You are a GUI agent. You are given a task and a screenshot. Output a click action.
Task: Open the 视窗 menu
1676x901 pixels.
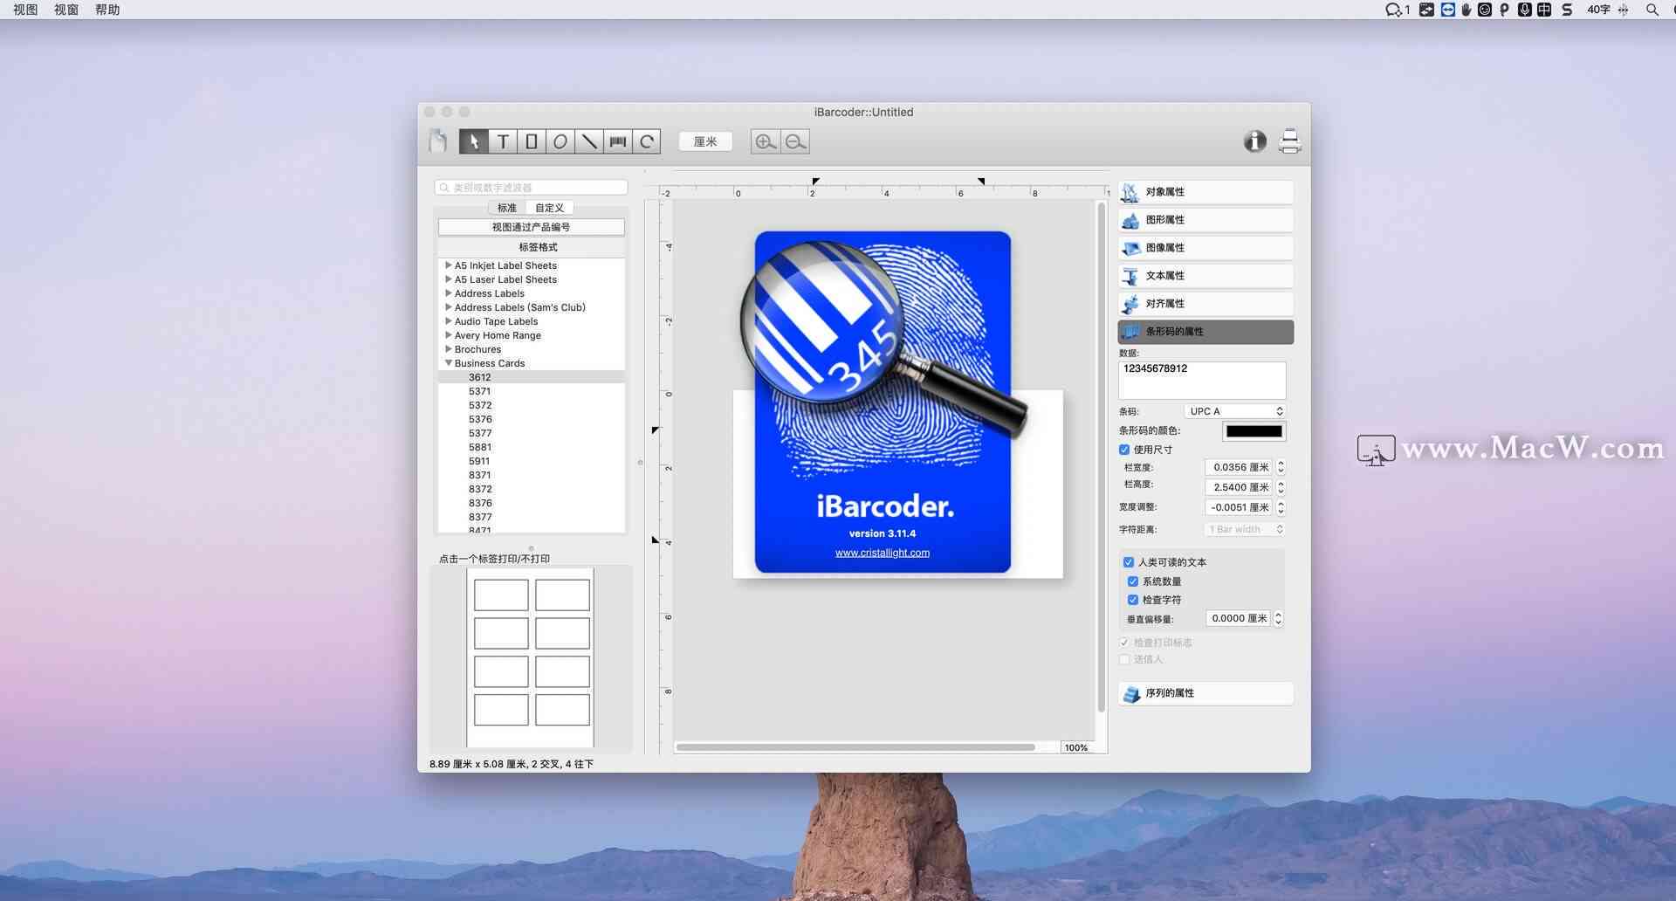point(66,10)
